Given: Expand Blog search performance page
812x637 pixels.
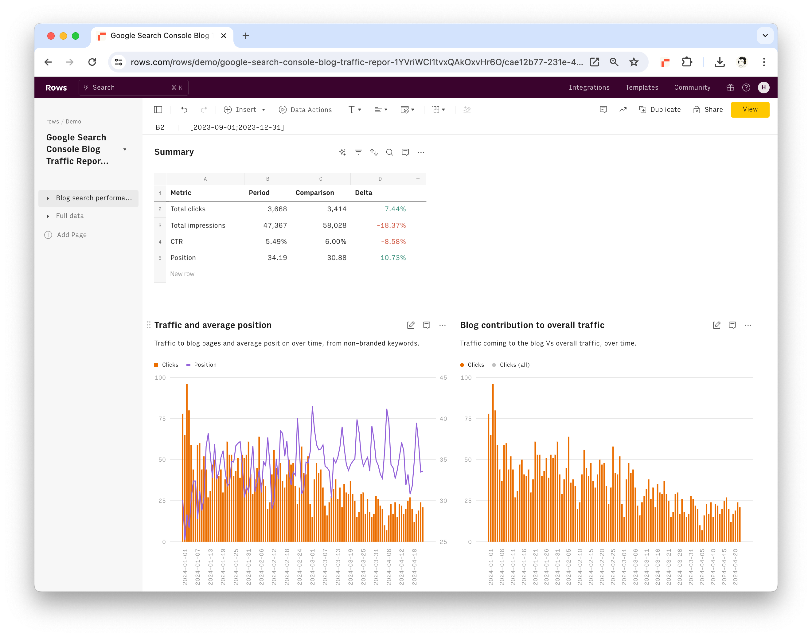Looking at the screenshot, I should tap(48, 198).
